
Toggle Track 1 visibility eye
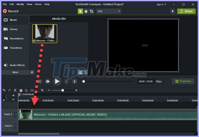tap(15, 124)
